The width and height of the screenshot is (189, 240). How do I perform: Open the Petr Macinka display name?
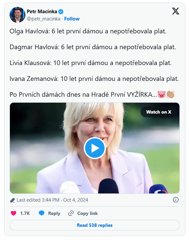point(42,12)
